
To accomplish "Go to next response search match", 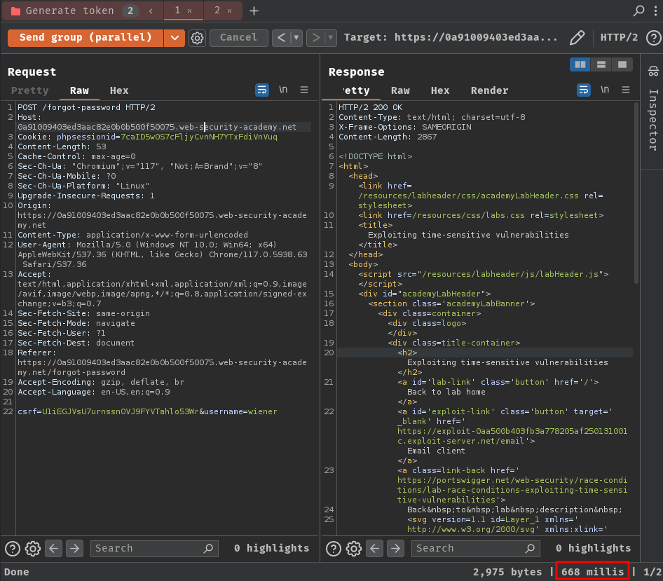I will tap(395, 549).
